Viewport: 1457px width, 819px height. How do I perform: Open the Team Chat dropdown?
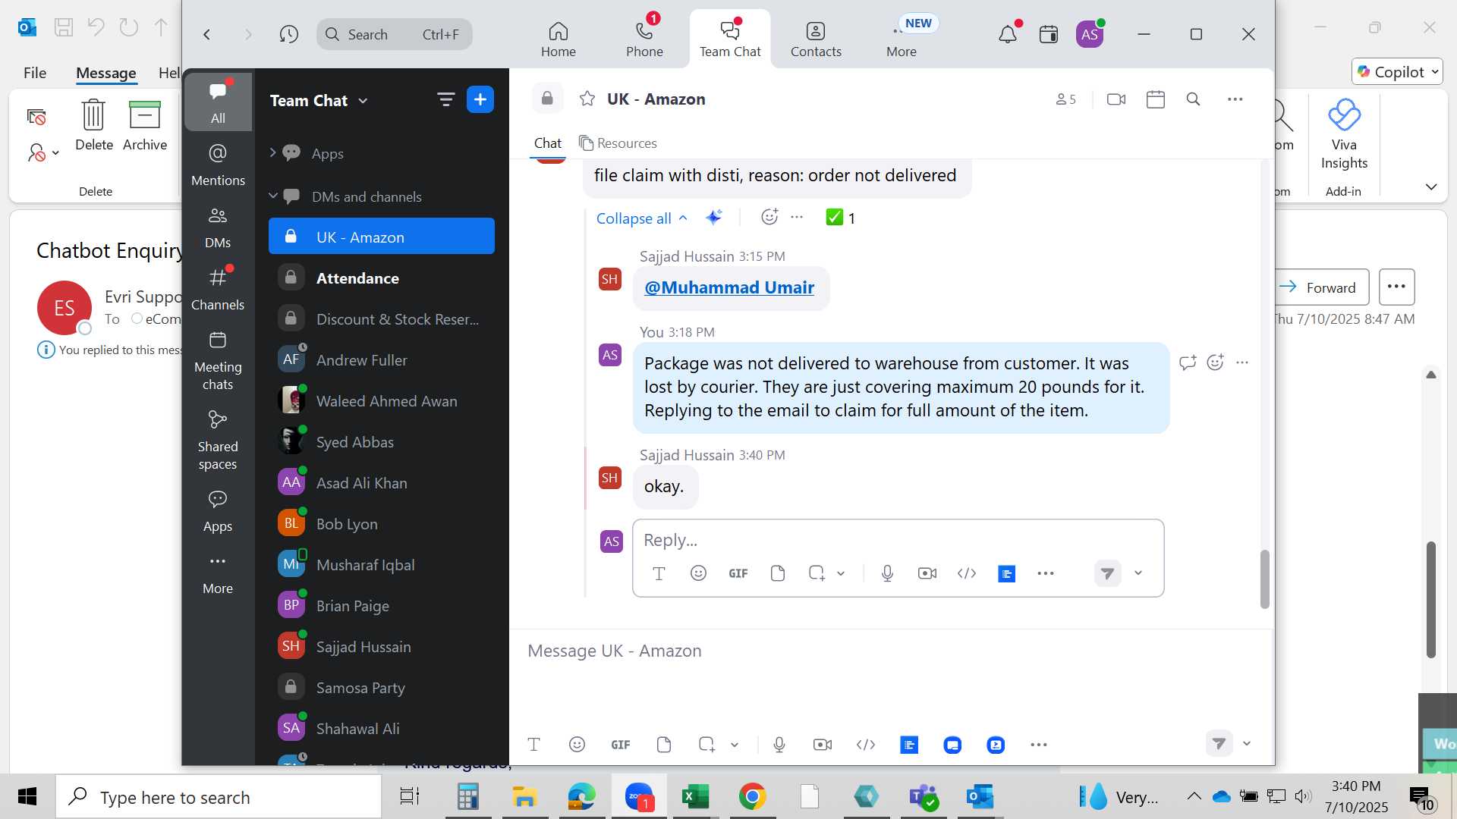(319, 100)
